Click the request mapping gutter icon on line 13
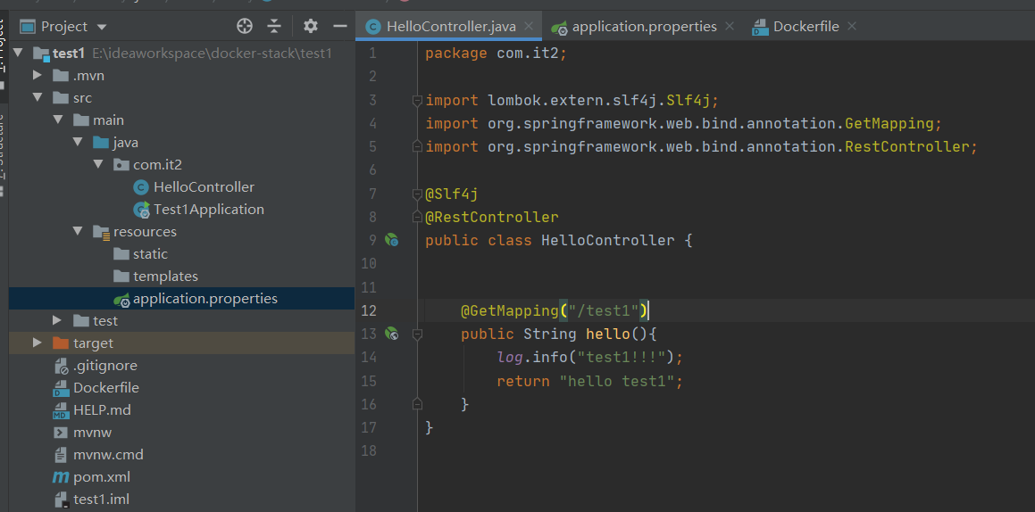Image resolution: width=1035 pixels, height=512 pixels. pos(391,334)
